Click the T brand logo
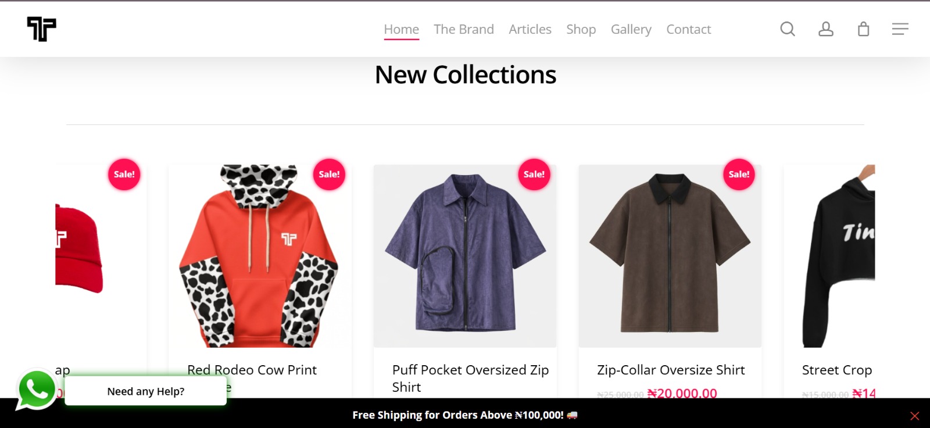Image resolution: width=930 pixels, height=428 pixels. [x=41, y=29]
